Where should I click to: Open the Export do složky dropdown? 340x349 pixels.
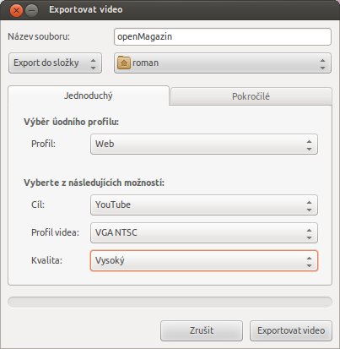(x=55, y=63)
